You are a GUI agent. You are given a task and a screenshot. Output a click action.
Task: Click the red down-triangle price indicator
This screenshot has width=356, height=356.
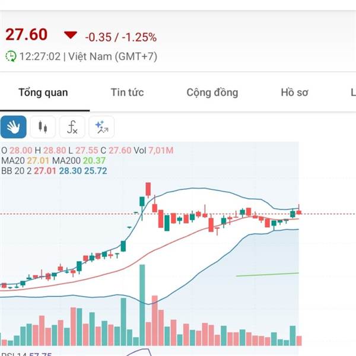(71, 35)
